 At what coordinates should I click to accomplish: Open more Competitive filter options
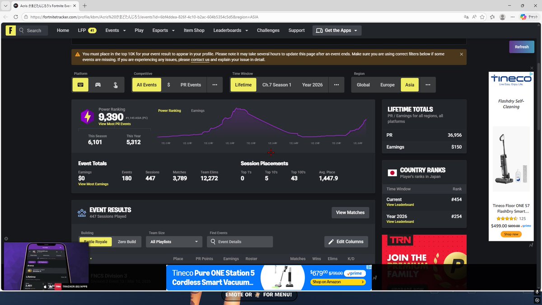click(215, 84)
